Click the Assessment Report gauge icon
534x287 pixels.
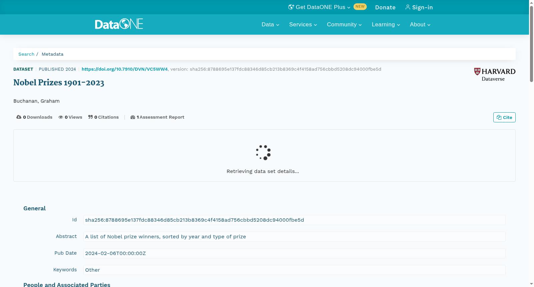132,117
